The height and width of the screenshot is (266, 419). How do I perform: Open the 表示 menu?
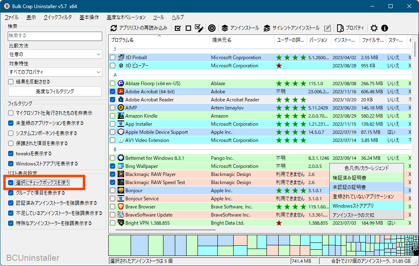(31, 17)
